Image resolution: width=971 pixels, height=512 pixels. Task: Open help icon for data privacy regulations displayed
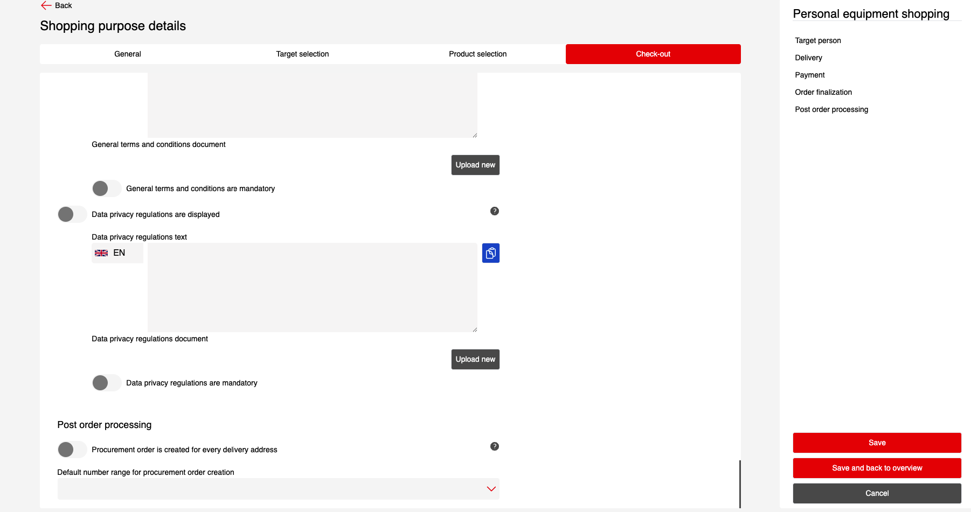pos(494,211)
